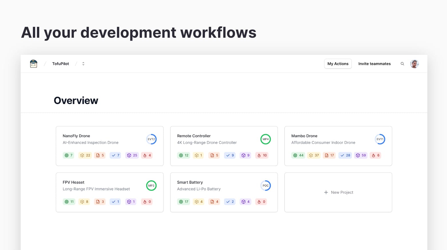
Task: Open the Remote Controller project
Action: [224, 146]
